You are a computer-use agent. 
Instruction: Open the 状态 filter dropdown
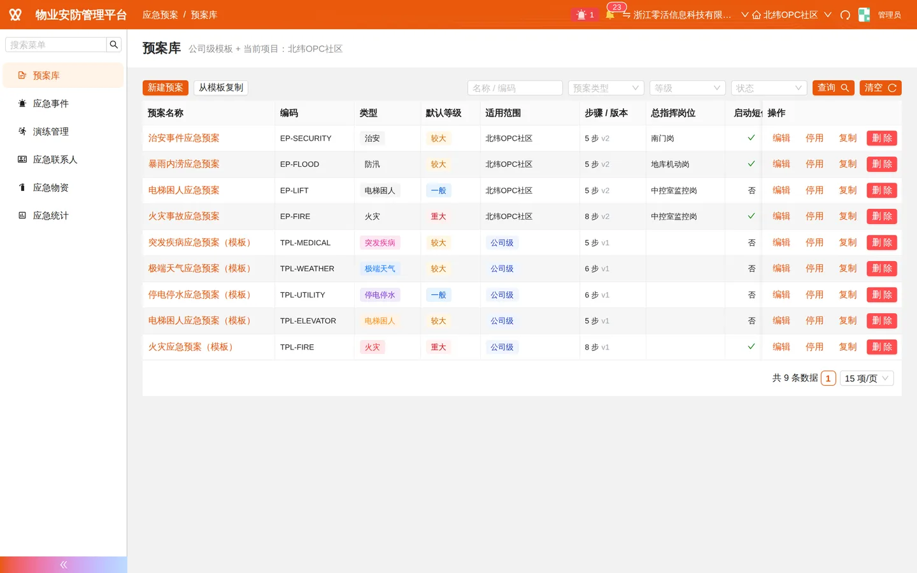point(769,88)
